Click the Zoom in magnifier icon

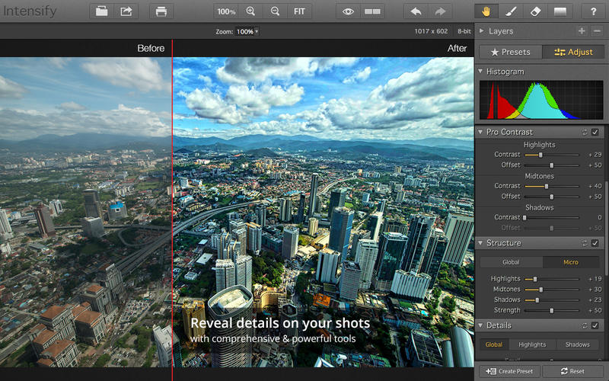coord(251,11)
